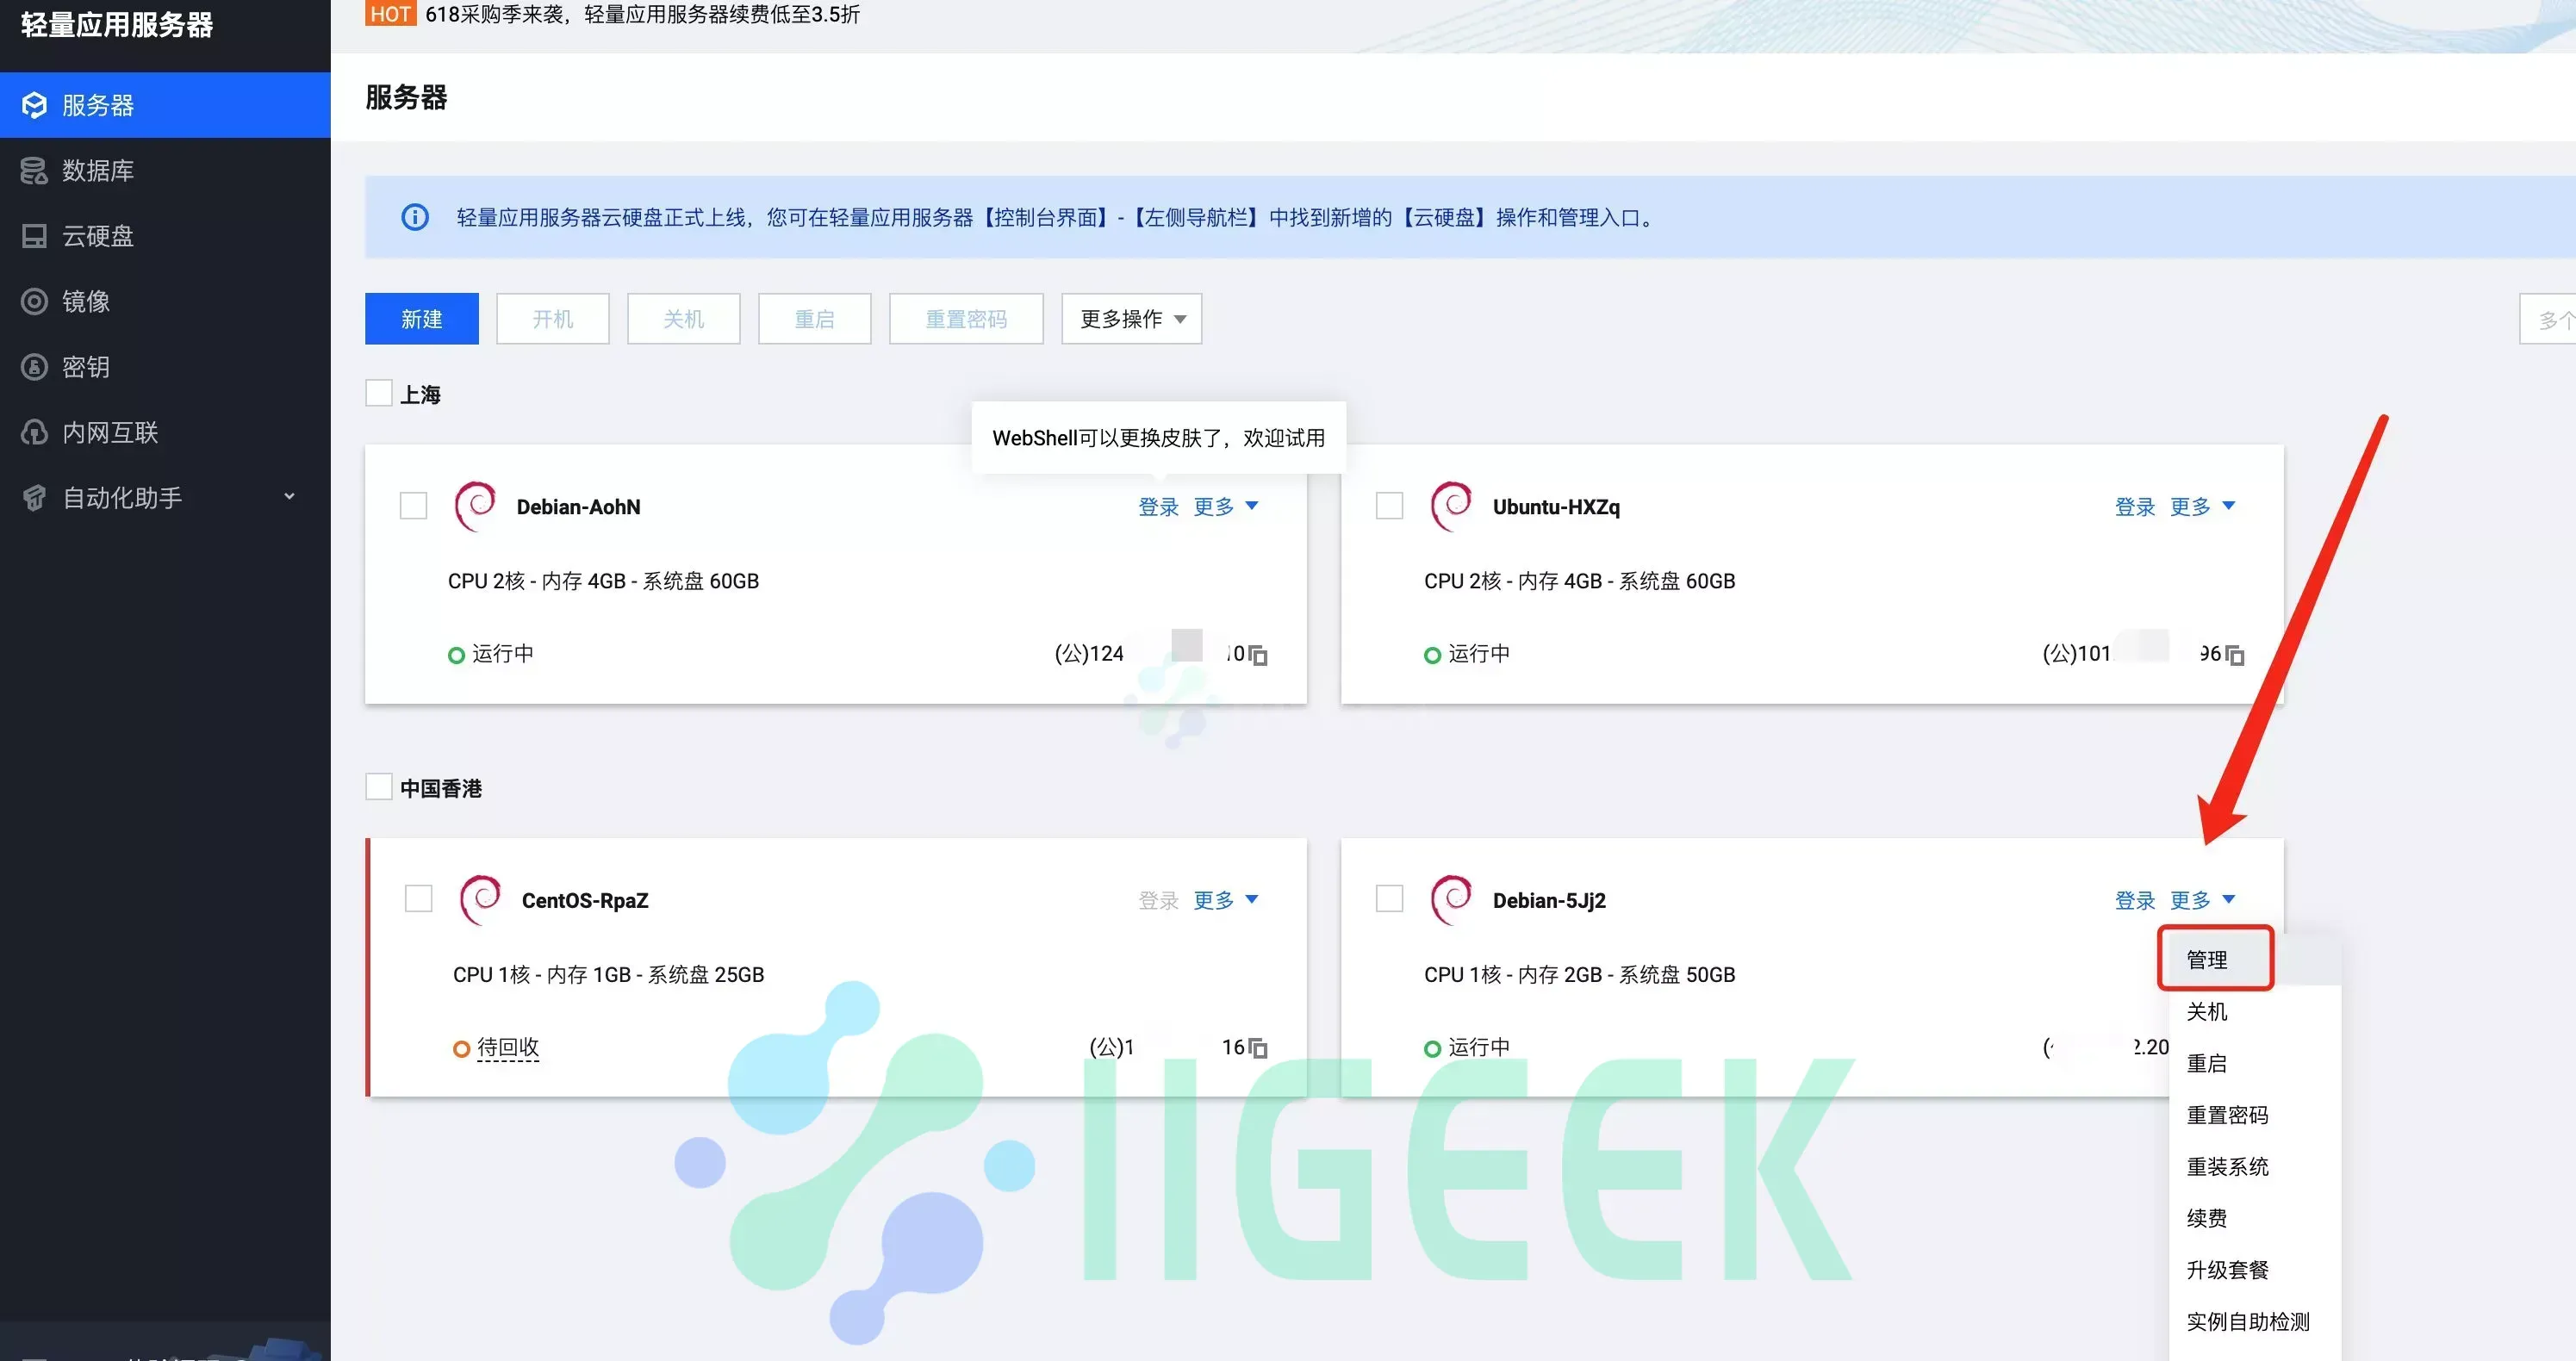The image size is (2576, 1361).
Task: Click the search field at the right of toolbar
Action: point(2547,319)
